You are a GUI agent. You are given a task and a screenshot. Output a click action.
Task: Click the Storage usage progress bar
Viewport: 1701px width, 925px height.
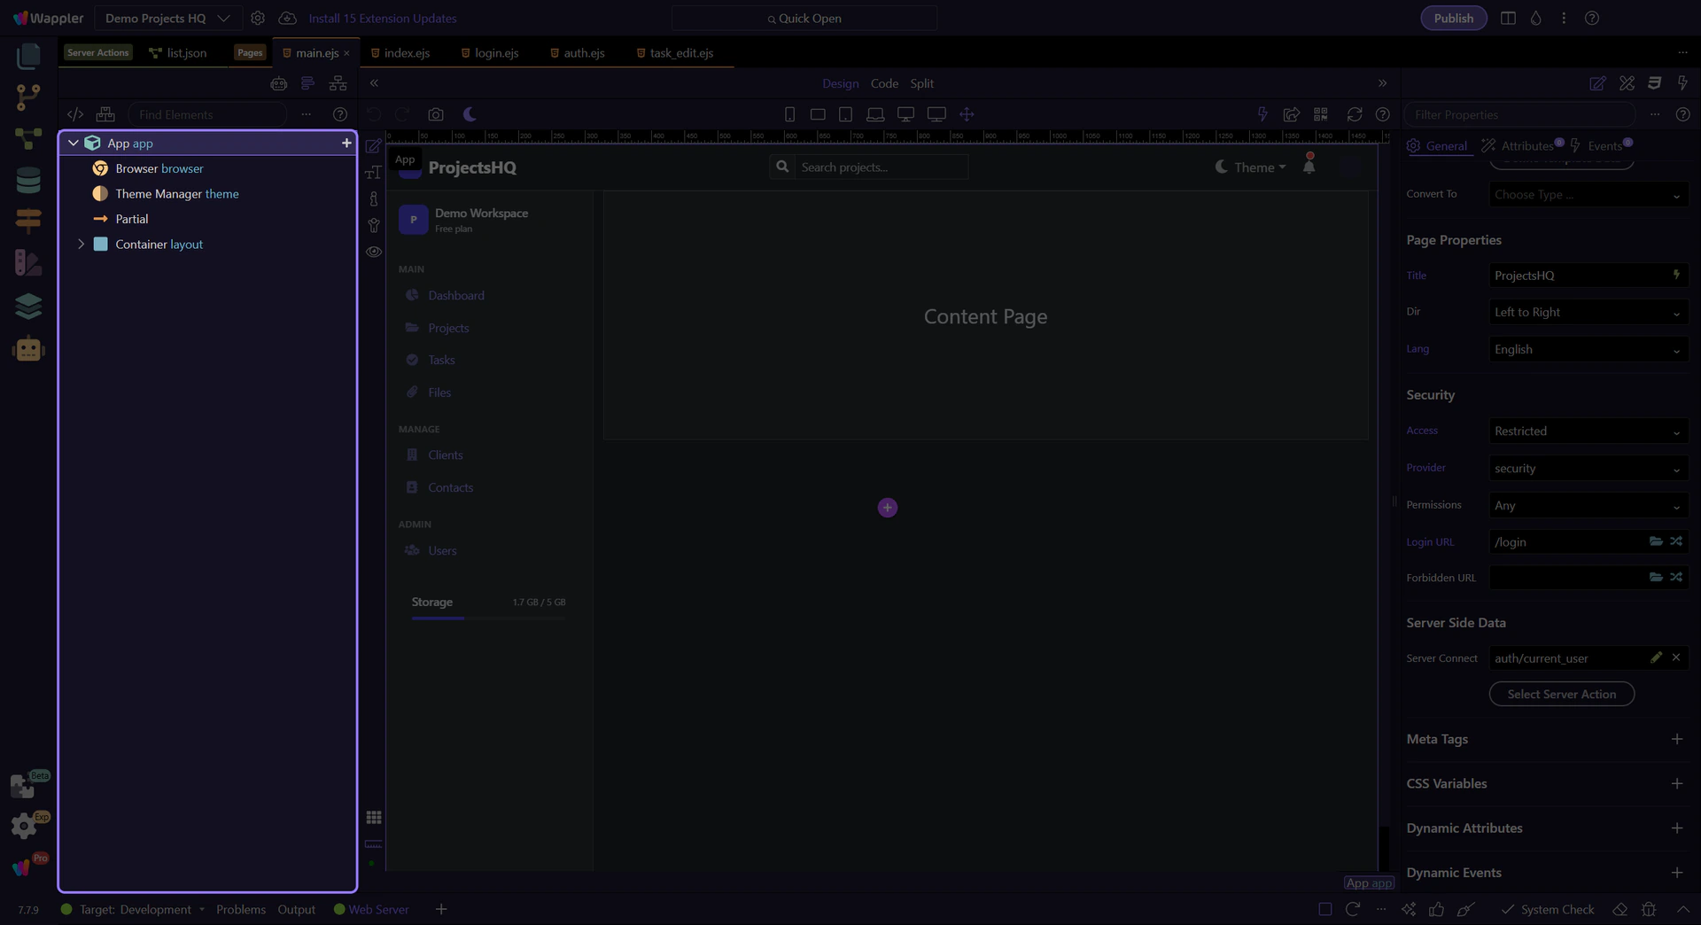pos(487,618)
